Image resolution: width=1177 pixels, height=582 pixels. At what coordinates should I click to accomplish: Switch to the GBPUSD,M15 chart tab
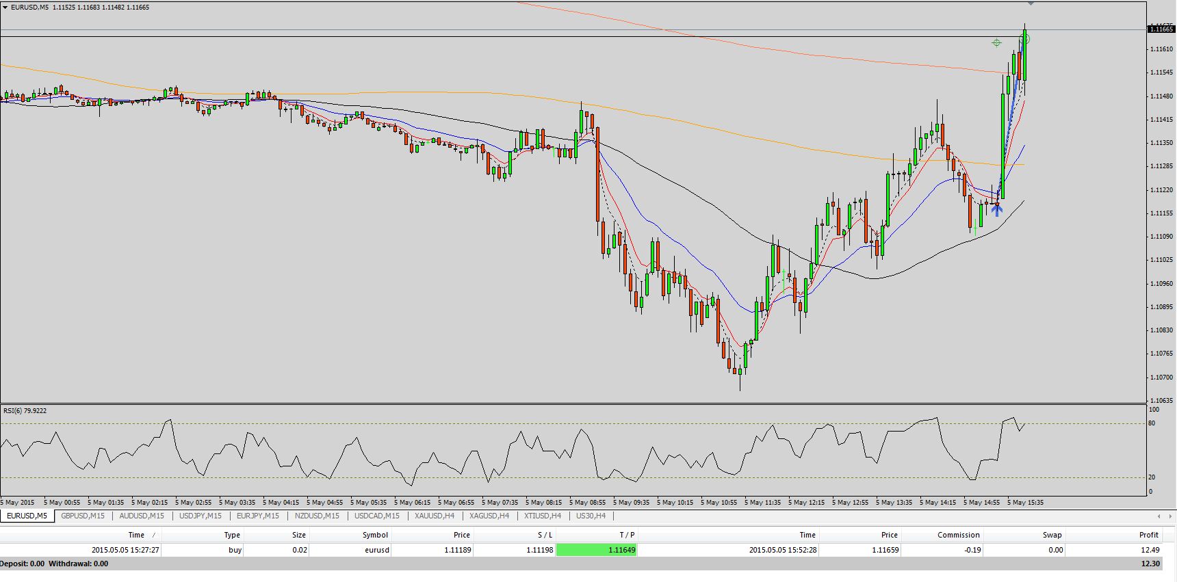pos(83,516)
